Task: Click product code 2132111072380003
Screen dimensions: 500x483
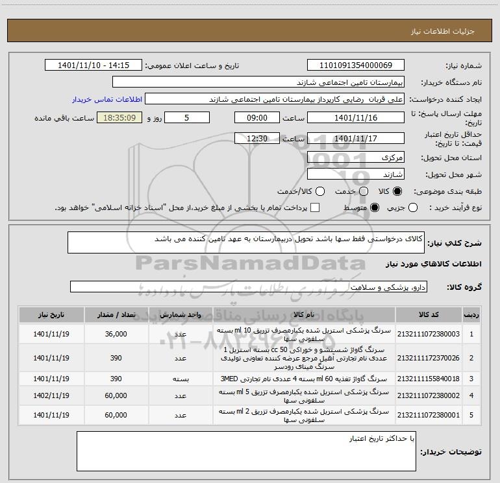Action: (429, 334)
